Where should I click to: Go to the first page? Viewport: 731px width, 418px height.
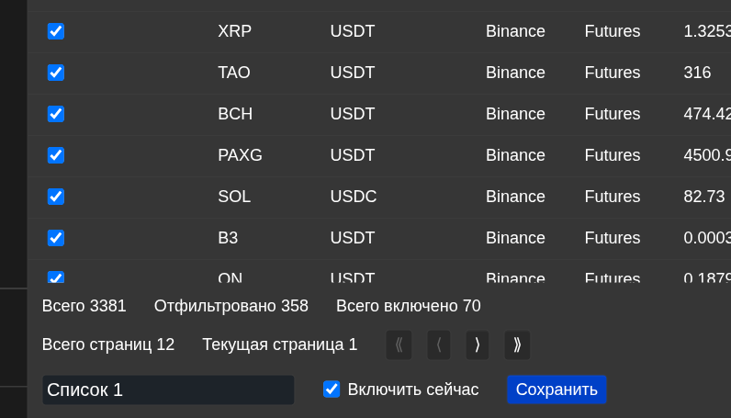coord(399,345)
